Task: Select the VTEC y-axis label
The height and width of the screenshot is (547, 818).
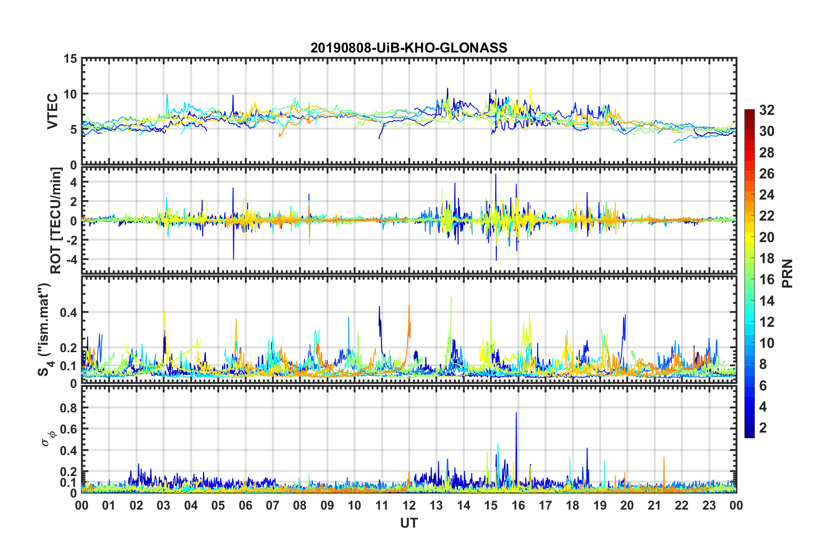Action: click(52, 111)
